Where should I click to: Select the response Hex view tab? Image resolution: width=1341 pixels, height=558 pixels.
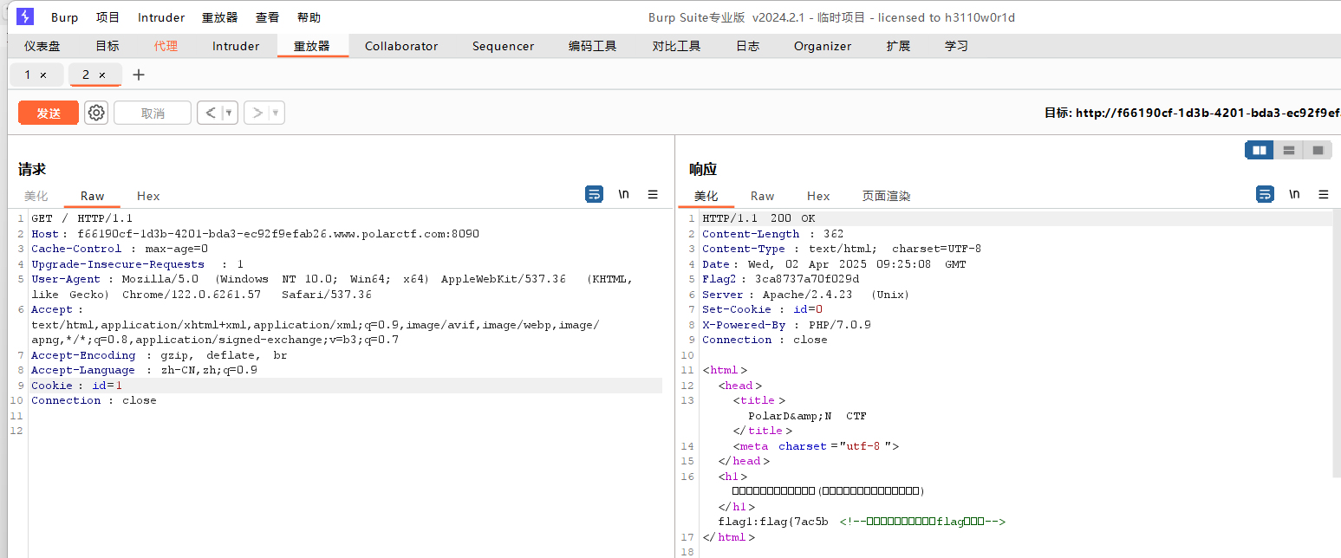818,196
